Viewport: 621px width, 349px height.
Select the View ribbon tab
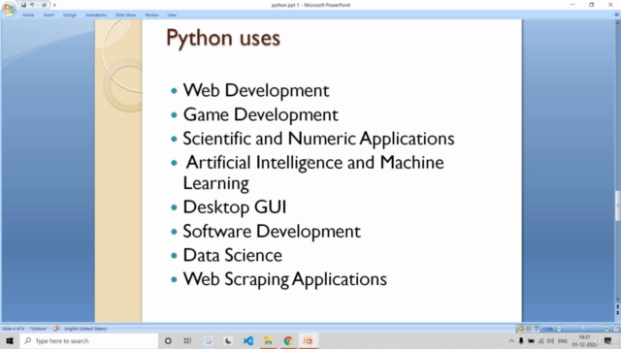pyautogui.click(x=172, y=16)
